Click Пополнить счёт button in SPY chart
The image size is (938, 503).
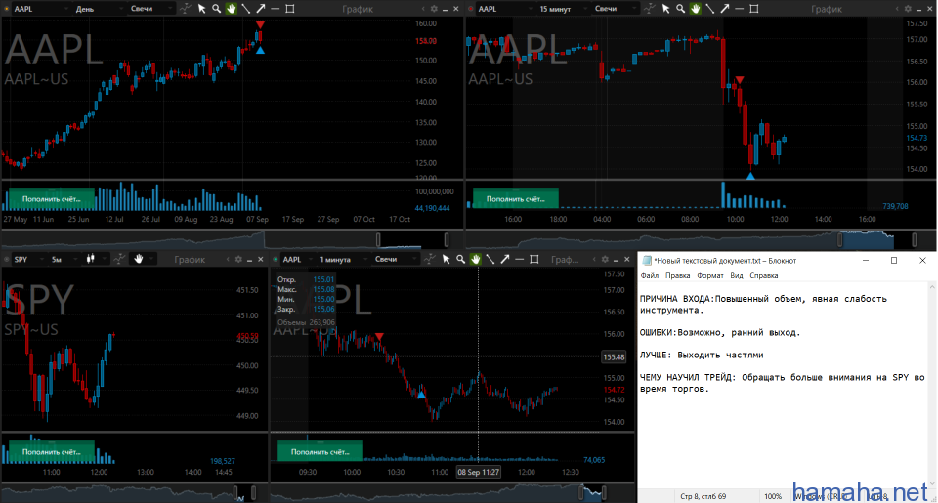[52, 452]
